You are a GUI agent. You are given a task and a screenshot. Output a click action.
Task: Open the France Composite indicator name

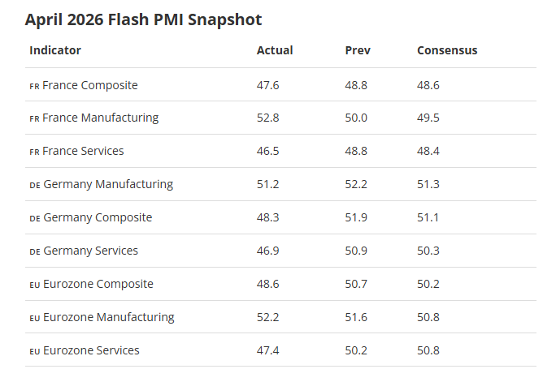90,85
